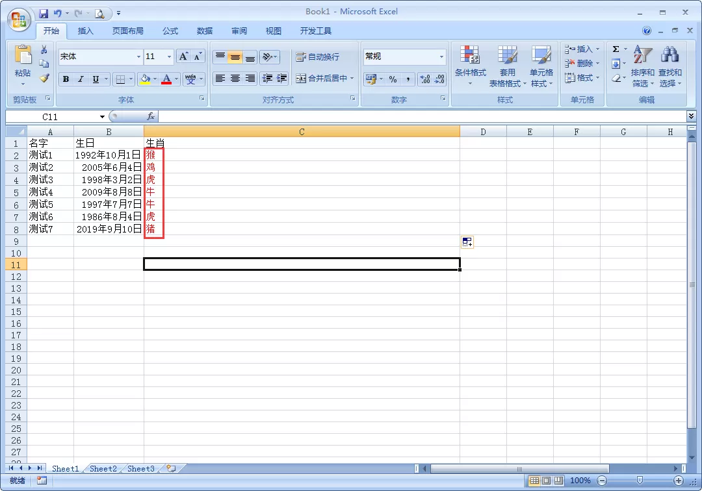Image resolution: width=702 pixels, height=491 pixels.
Task: Click 自动换行 wrap text button
Action: [x=317, y=57]
